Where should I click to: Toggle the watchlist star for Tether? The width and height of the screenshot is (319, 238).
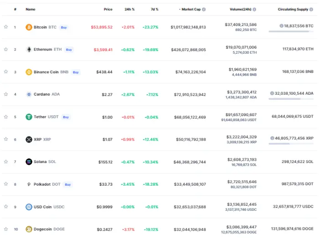6,117
